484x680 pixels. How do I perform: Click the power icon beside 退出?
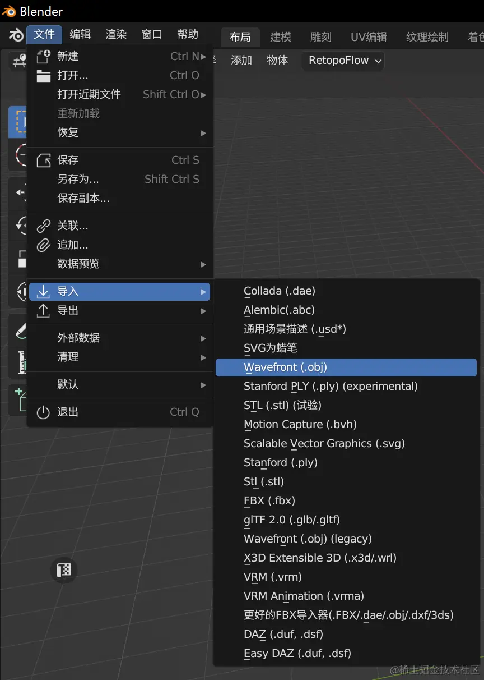pyautogui.click(x=43, y=412)
